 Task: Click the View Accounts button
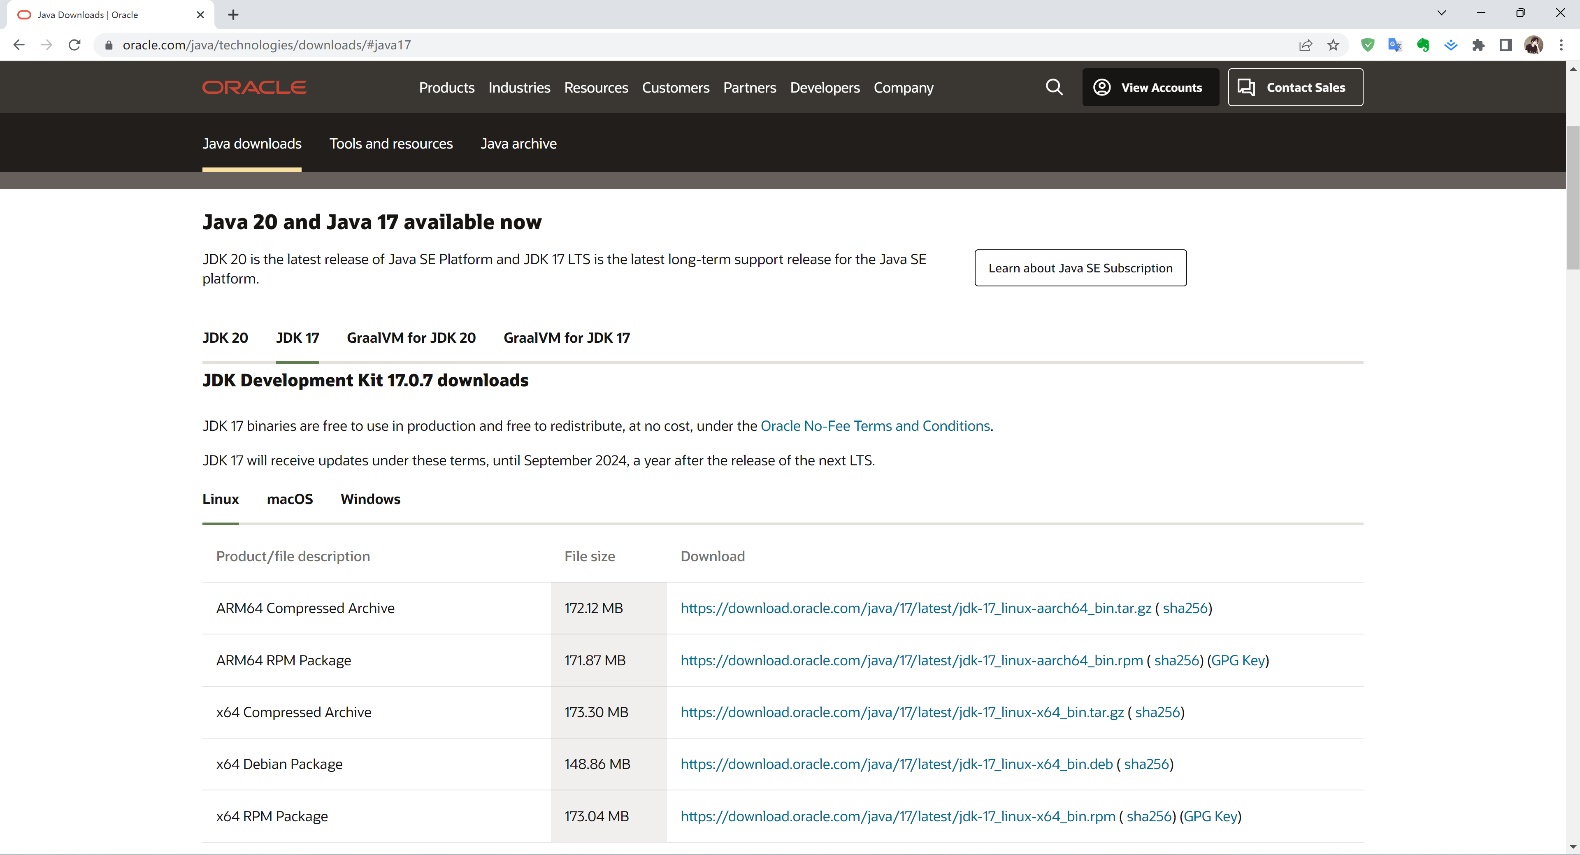[x=1150, y=87]
